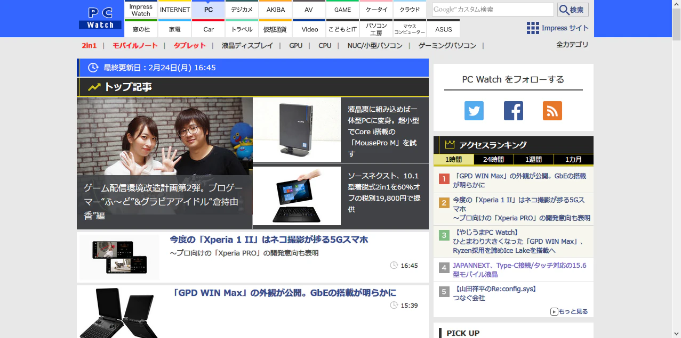The width and height of the screenshot is (681, 338).
Task: Go to the タブレット category
Action: click(189, 46)
